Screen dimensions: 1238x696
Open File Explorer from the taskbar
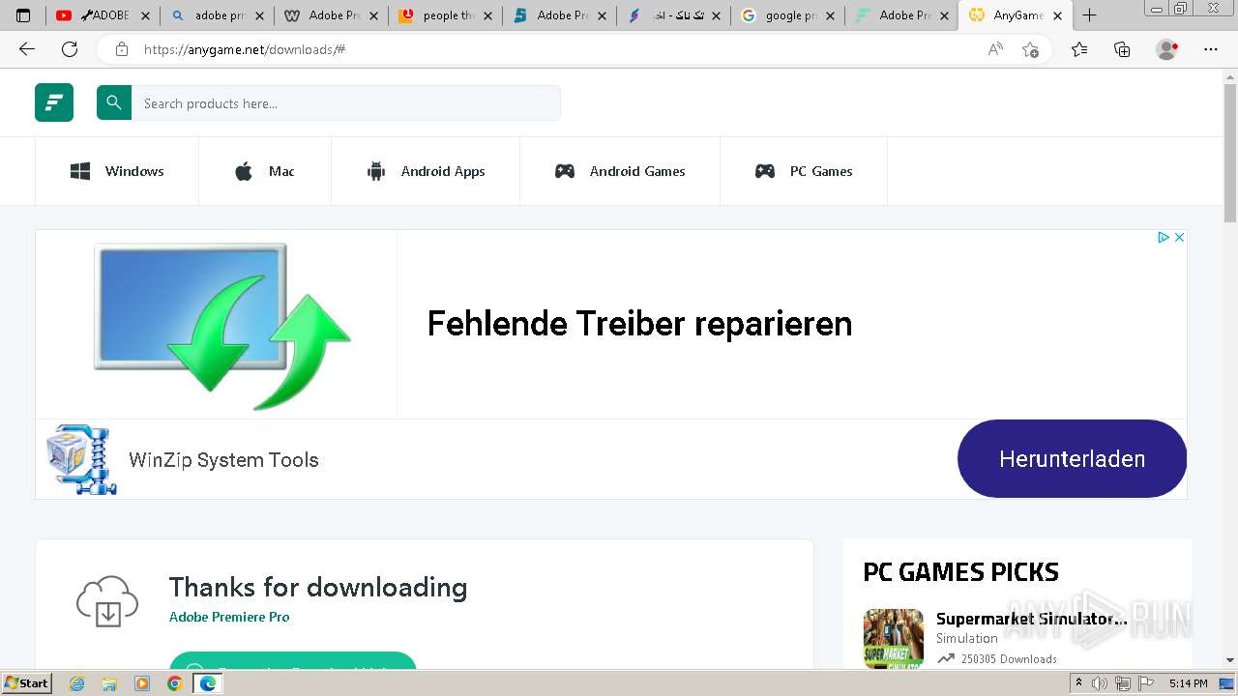tap(109, 683)
